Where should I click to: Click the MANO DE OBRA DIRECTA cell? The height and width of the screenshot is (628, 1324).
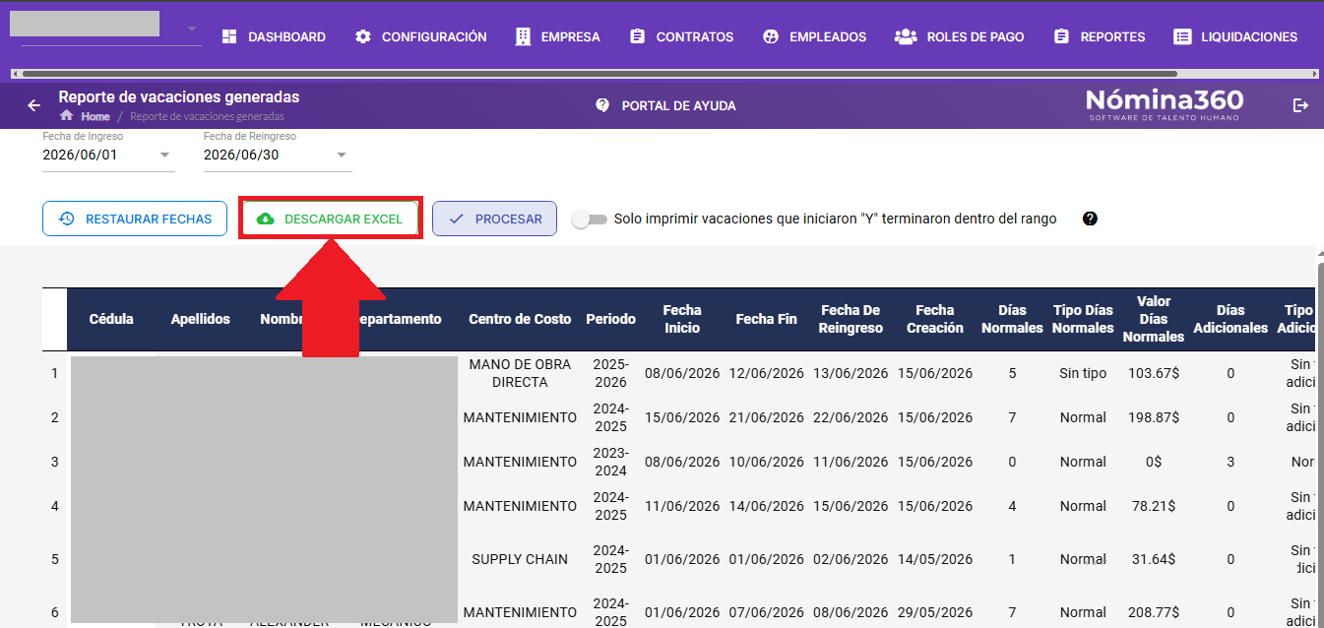(x=520, y=373)
